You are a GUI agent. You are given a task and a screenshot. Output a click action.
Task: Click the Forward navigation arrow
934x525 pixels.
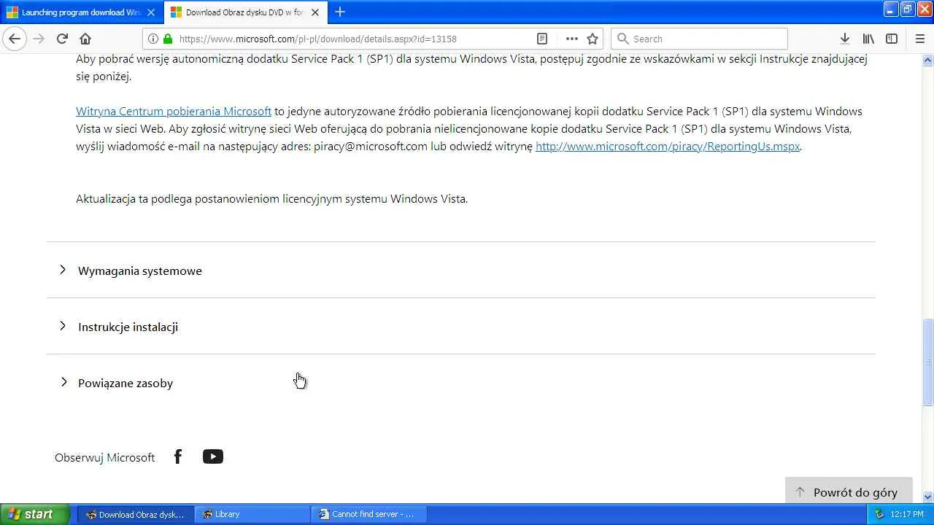39,39
